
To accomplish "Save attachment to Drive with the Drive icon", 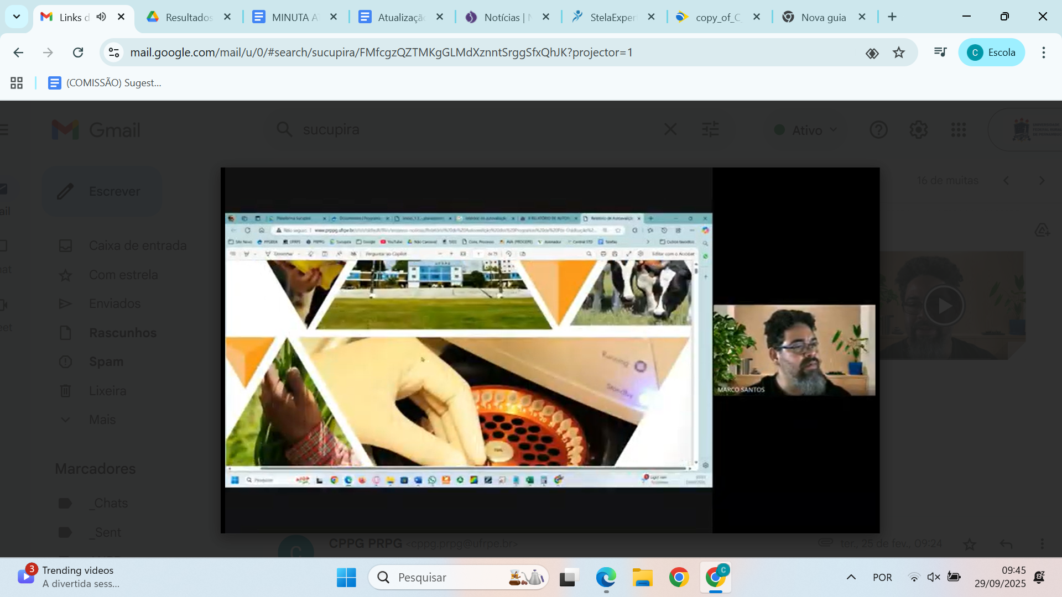I will click(x=1042, y=229).
